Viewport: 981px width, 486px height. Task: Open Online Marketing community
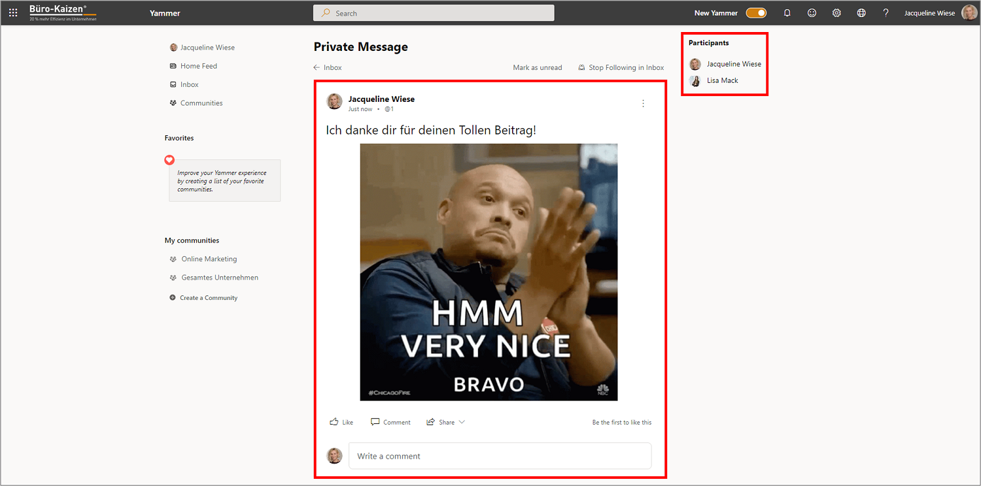[x=209, y=259]
